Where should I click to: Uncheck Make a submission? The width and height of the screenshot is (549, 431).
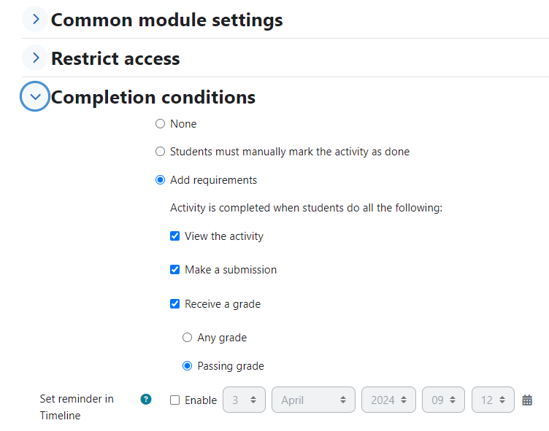[x=174, y=270]
